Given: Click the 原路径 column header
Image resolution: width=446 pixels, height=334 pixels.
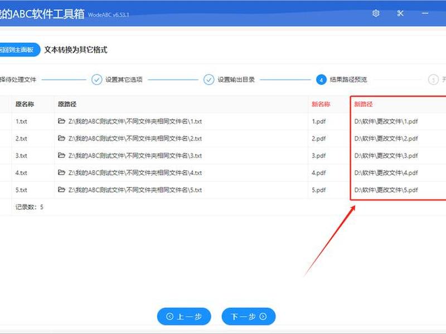Looking at the screenshot, I should click(67, 104).
